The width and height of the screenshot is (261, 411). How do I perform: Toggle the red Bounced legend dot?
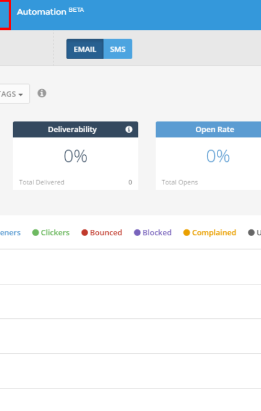point(85,232)
